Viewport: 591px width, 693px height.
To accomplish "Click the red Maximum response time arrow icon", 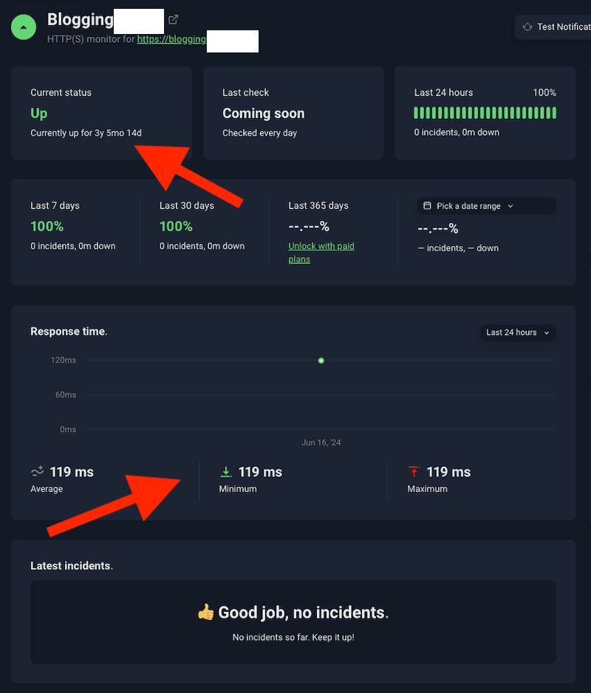I will 414,471.
